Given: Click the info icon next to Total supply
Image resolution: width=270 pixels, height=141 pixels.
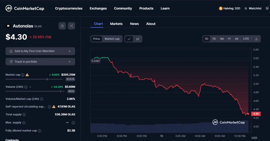Looking at the screenshot, I should point(24,114).
